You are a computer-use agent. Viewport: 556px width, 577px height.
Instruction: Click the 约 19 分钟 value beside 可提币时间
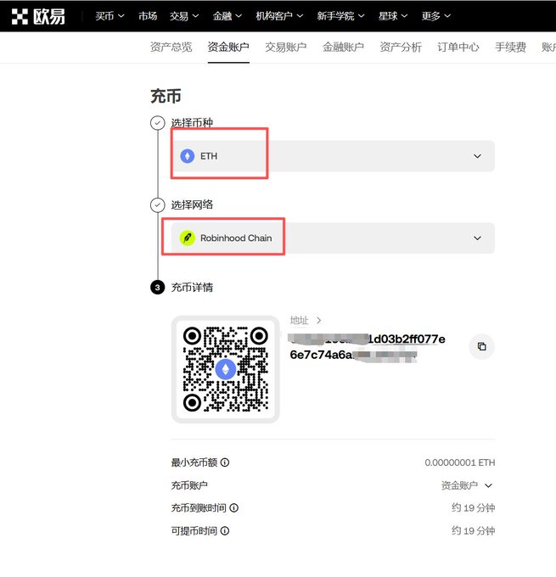pyautogui.click(x=473, y=530)
